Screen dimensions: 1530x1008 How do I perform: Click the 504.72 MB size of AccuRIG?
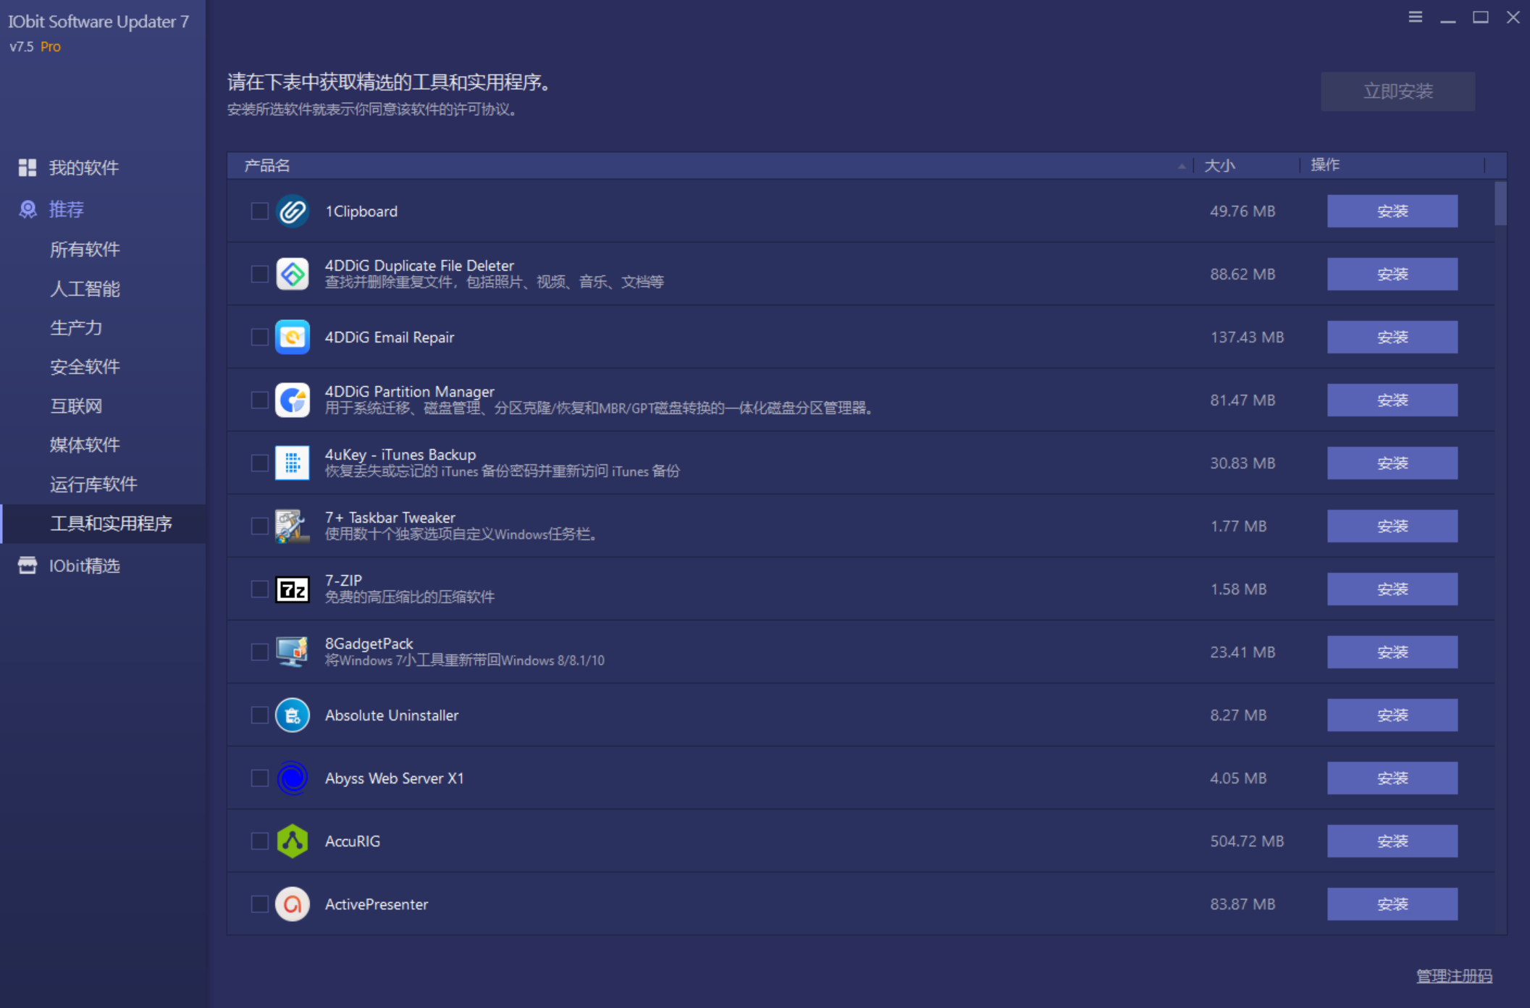pos(1247,841)
